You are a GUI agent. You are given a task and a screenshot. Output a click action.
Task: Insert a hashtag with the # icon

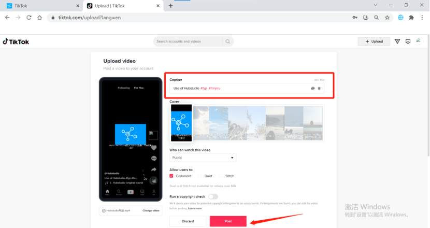click(319, 88)
